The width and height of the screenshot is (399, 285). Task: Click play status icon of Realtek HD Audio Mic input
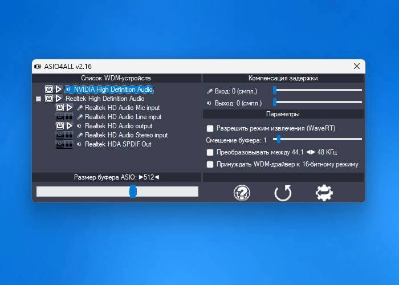click(69, 108)
